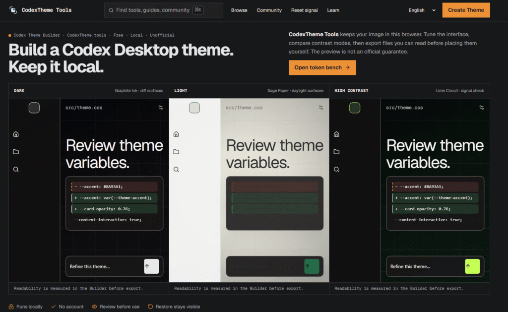Screen dimensions: 508x312
Task: Click the Create Theme button
Action: [466, 10]
